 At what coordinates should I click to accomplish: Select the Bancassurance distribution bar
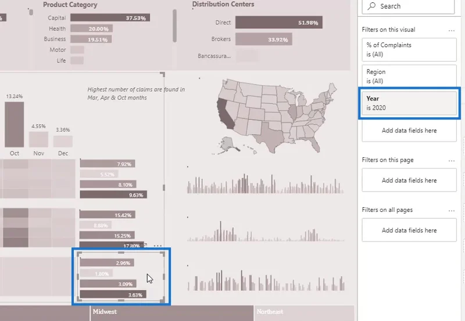pyautogui.click(x=246, y=56)
